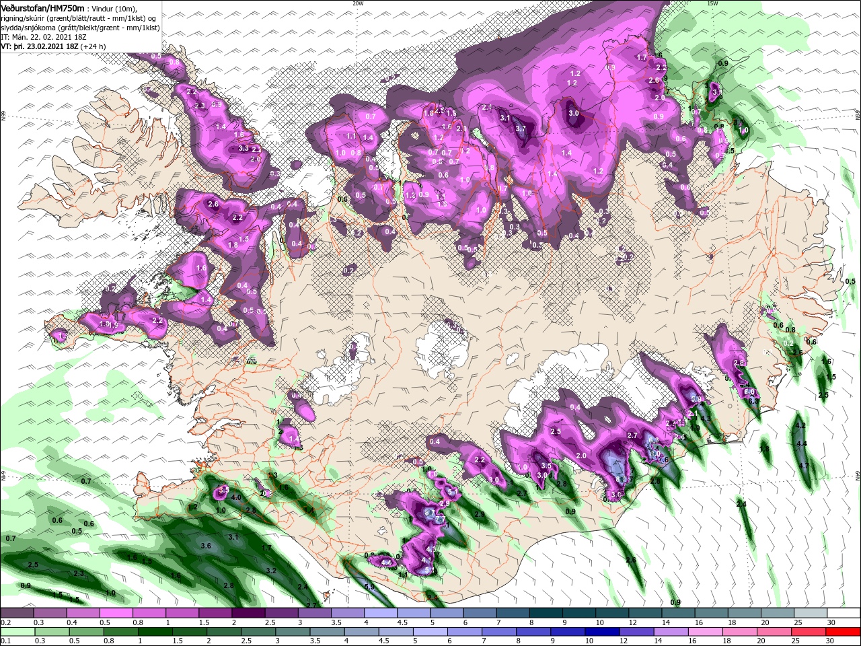The image size is (861, 646).
Task: Click the bright red 30 mm rain swatch
Action: pos(844,631)
